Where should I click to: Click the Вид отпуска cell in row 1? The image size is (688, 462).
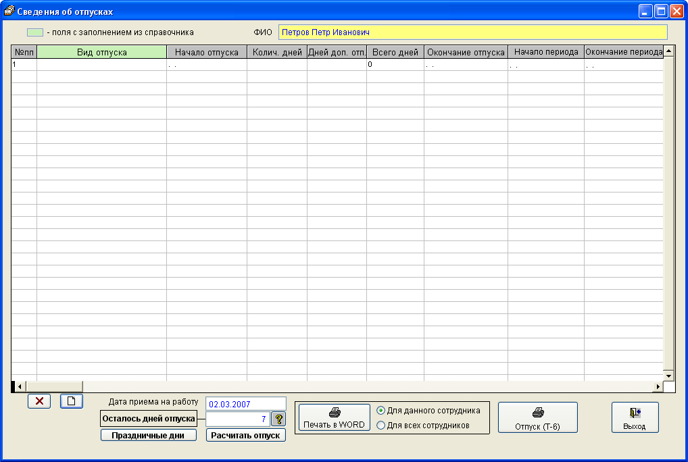pos(101,65)
